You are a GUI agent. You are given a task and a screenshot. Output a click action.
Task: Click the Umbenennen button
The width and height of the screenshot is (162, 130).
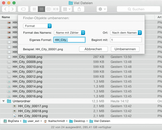(x=125, y=49)
